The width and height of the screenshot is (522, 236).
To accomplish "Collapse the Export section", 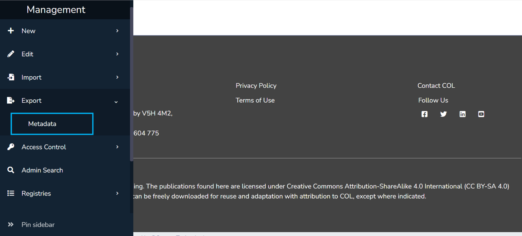I will [x=116, y=102].
